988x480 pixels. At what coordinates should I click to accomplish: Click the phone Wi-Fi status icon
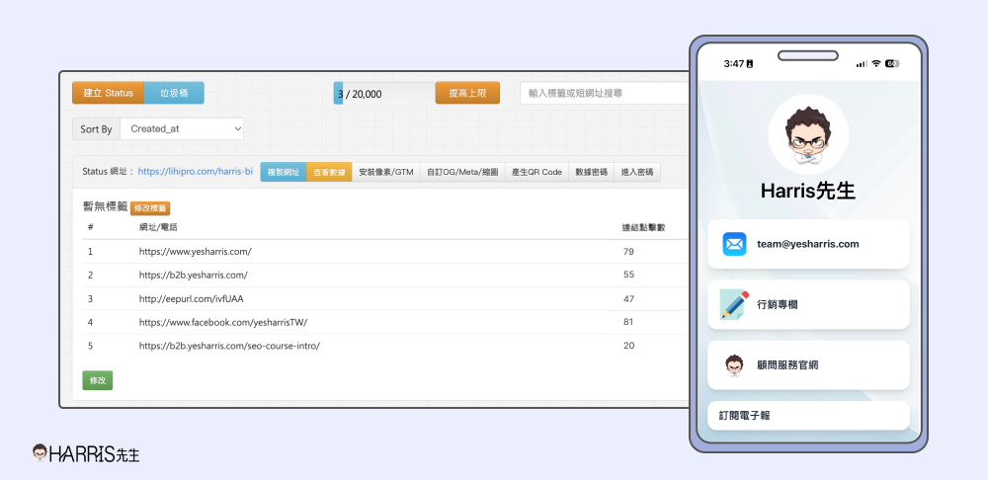pos(875,63)
